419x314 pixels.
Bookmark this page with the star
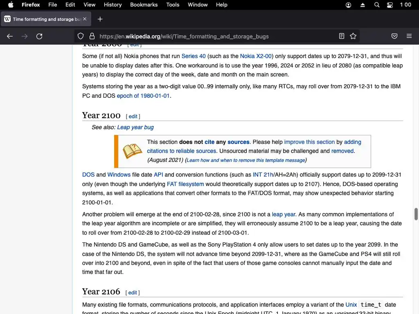click(353, 36)
